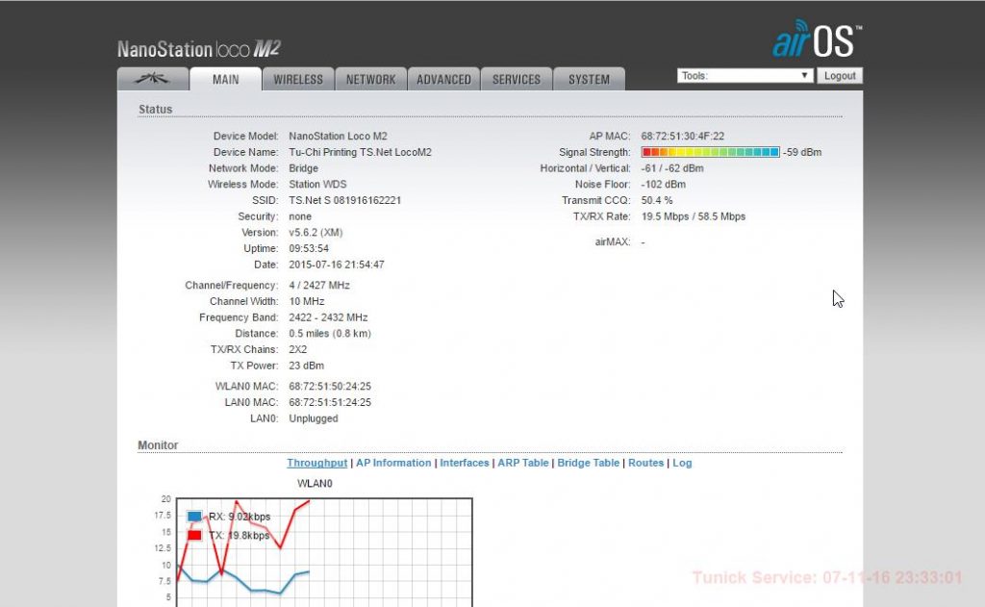
Task: Click the SSID value 'TS.Net S 081916162221'
Action: point(345,200)
